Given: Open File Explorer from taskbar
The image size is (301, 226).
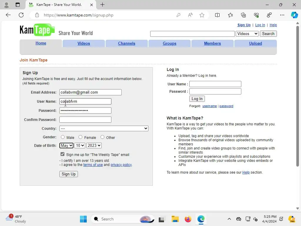Looking at the screenshot, I should (175, 219).
